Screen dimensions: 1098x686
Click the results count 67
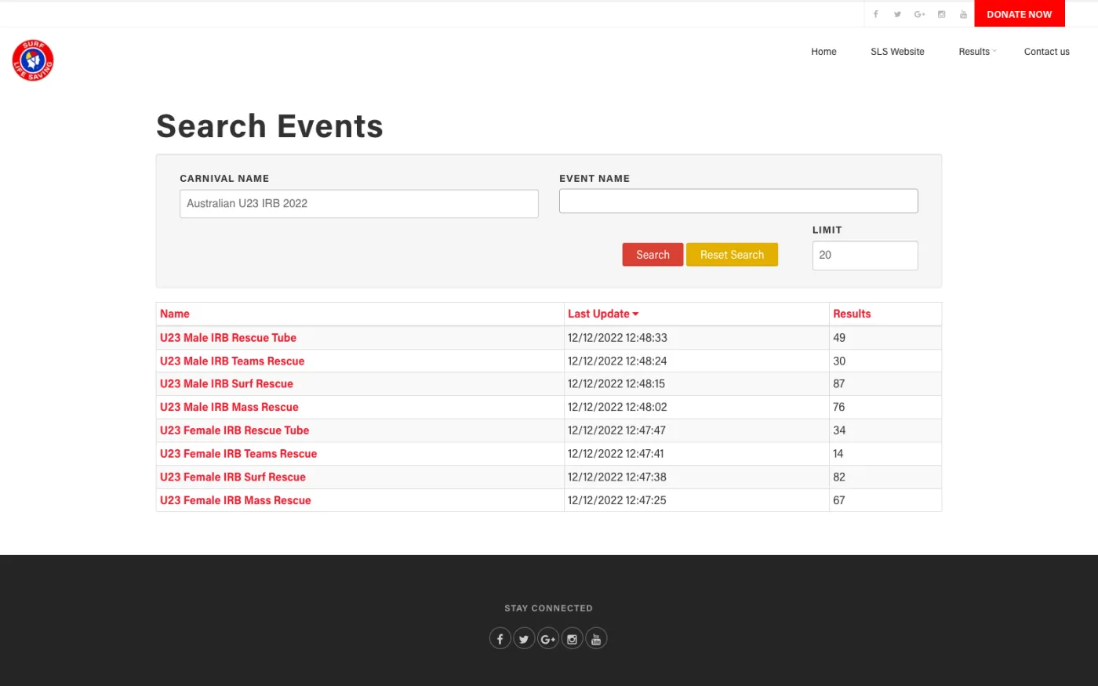(839, 500)
